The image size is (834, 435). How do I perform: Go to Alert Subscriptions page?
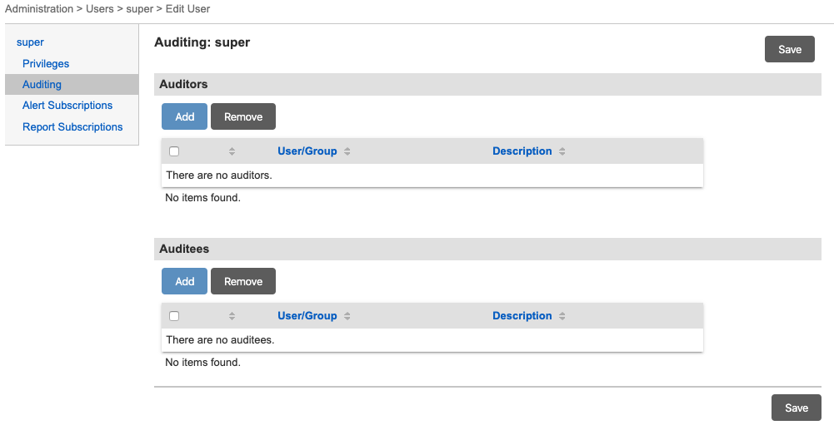[x=67, y=106]
